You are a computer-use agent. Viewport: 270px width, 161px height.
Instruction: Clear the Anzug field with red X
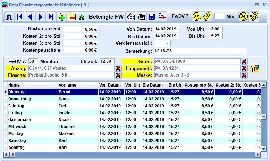118,68
